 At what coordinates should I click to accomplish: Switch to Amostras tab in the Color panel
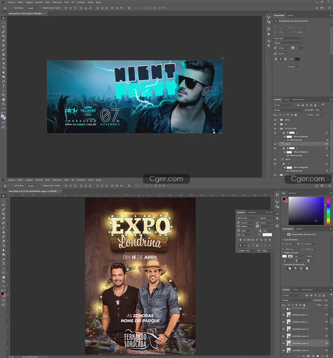292,193
